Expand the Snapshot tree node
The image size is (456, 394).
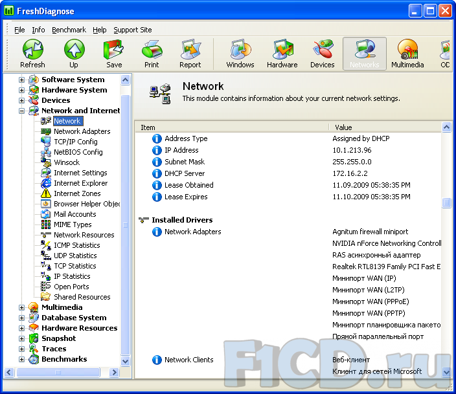[21, 338]
